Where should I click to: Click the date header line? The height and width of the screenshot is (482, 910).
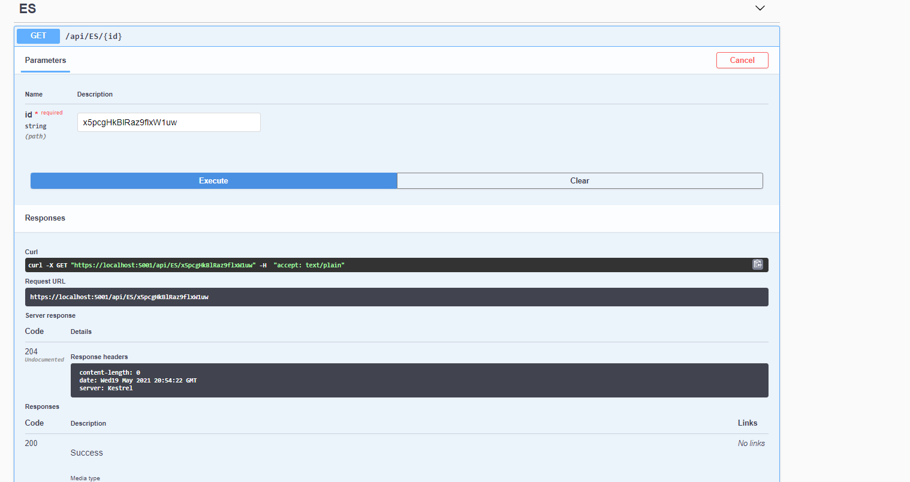click(x=138, y=381)
